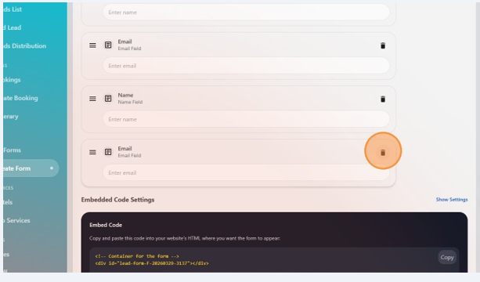Delete the Email field above the Name field
Viewport: 480px width, 282px height.
(383, 45)
